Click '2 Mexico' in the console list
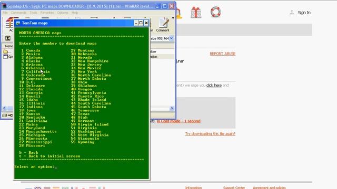Screen dimensions: 337x189 [31, 54]
